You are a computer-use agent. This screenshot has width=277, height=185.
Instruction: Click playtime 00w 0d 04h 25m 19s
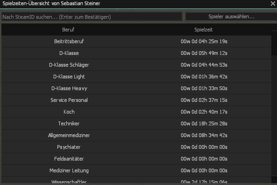pos(204,41)
